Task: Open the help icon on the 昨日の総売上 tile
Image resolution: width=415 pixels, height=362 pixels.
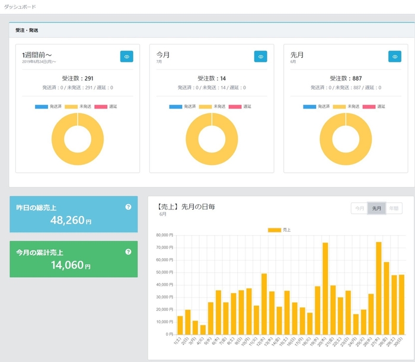Action: tap(128, 207)
